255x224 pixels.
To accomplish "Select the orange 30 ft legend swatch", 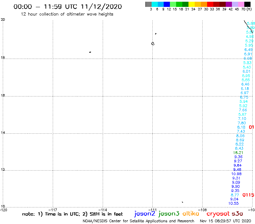I will (x=204, y=4).
